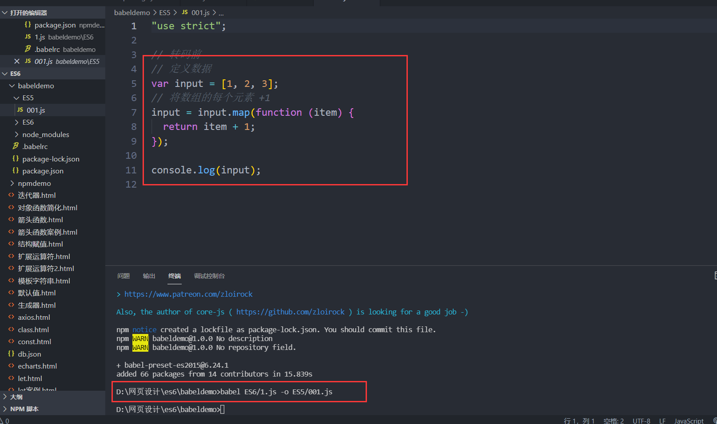Click babeldemo in the breadcrumb
Viewport: 717px width, 424px height.
pos(132,12)
